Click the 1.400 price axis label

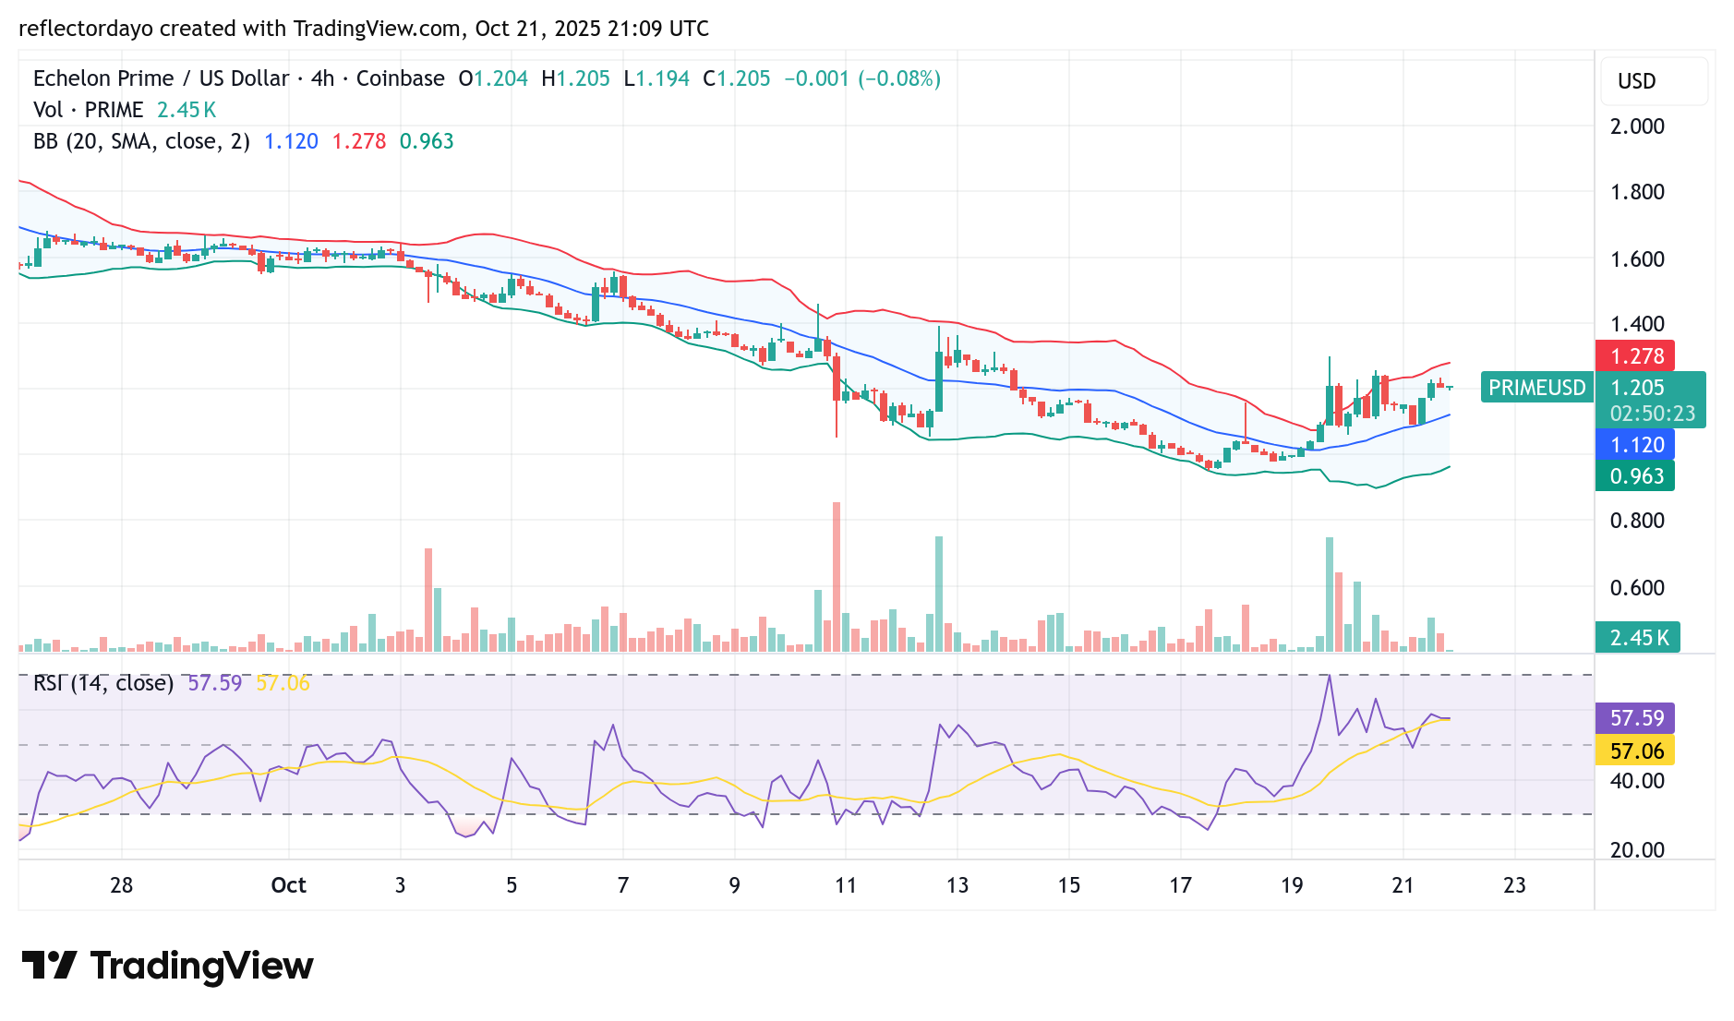pyautogui.click(x=1637, y=324)
